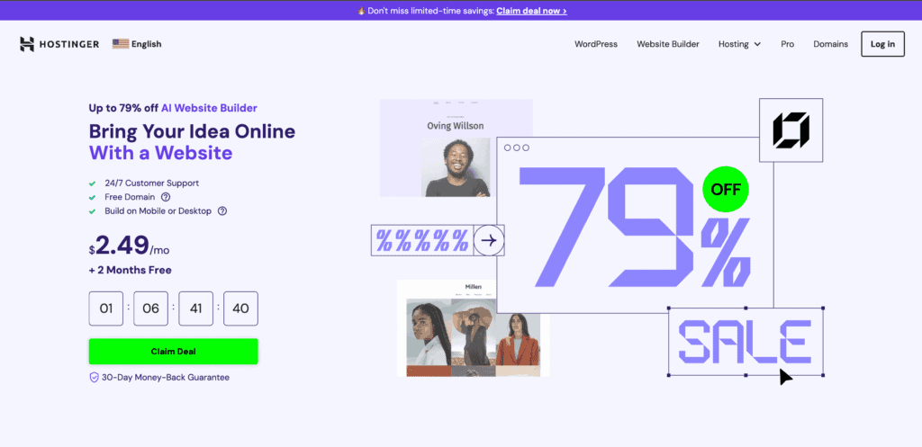
Task: Click the days box showing 01
Action: pyautogui.click(x=106, y=308)
